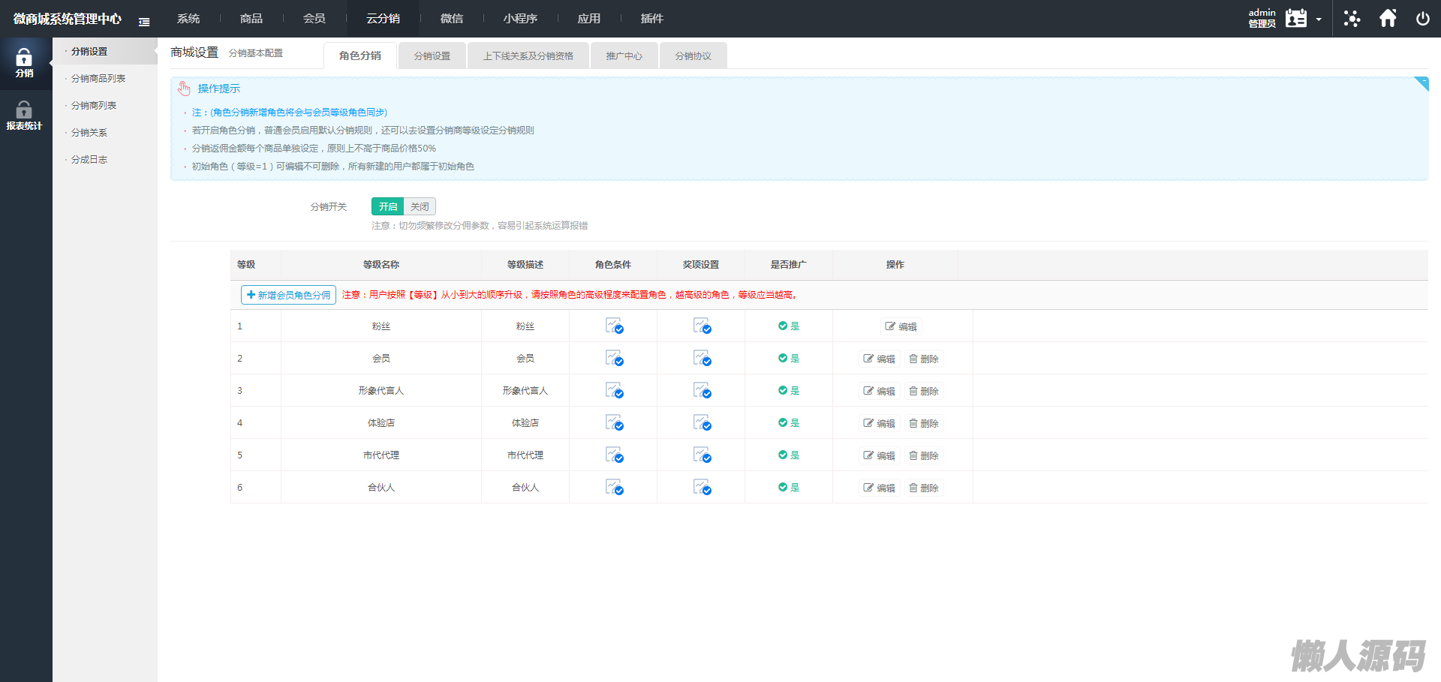The image size is (1441, 682).
Task: Set 分销开关 to 开启
Action: coord(387,206)
